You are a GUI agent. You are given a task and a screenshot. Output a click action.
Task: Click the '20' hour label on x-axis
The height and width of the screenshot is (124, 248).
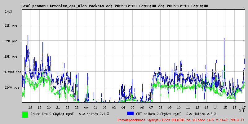pos(49,108)
